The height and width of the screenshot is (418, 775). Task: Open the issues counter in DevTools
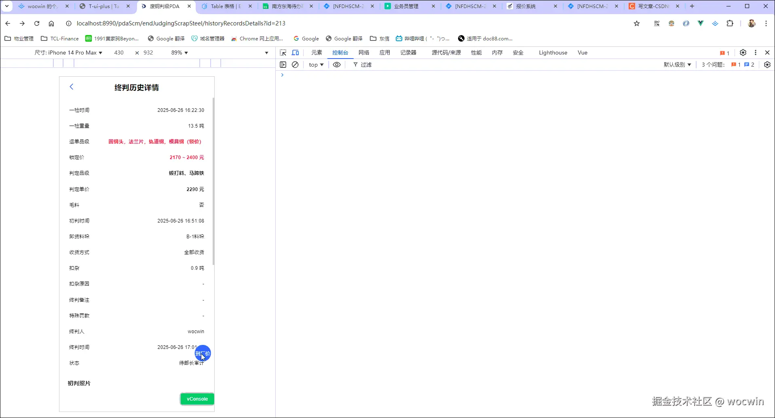coord(724,53)
